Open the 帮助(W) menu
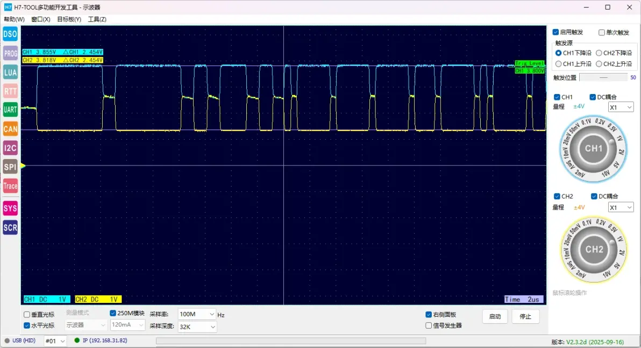Screen dimensions: 641x348 click(x=14, y=19)
